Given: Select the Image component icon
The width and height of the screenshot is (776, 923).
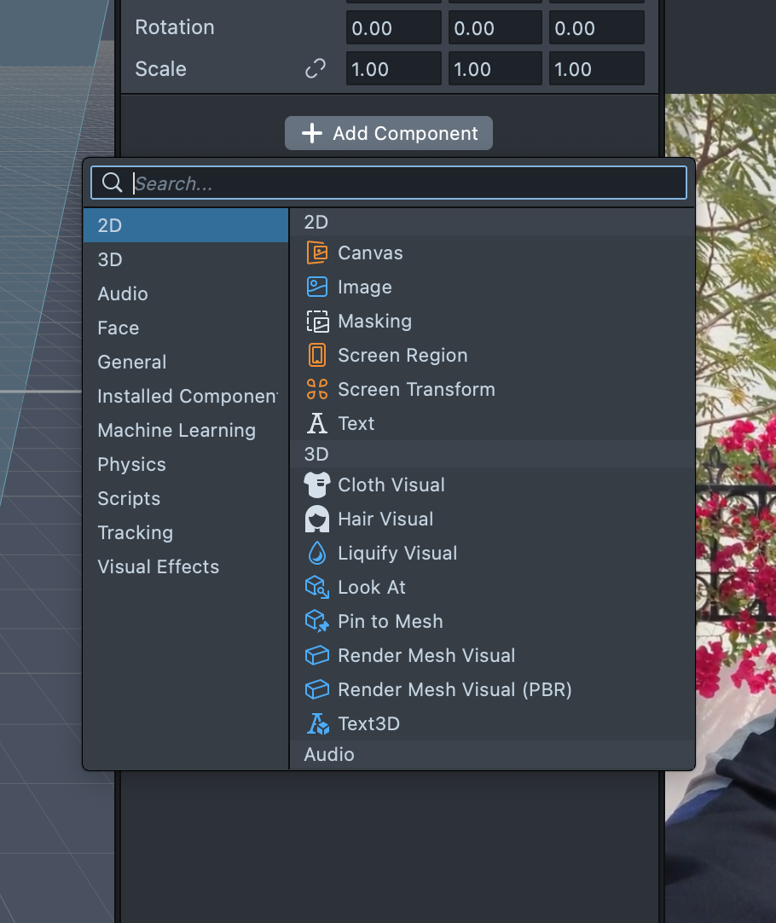Looking at the screenshot, I should [x=317, y=287].
